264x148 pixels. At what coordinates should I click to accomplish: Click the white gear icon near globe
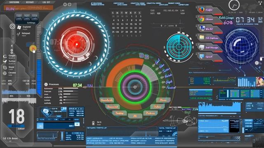257,63
